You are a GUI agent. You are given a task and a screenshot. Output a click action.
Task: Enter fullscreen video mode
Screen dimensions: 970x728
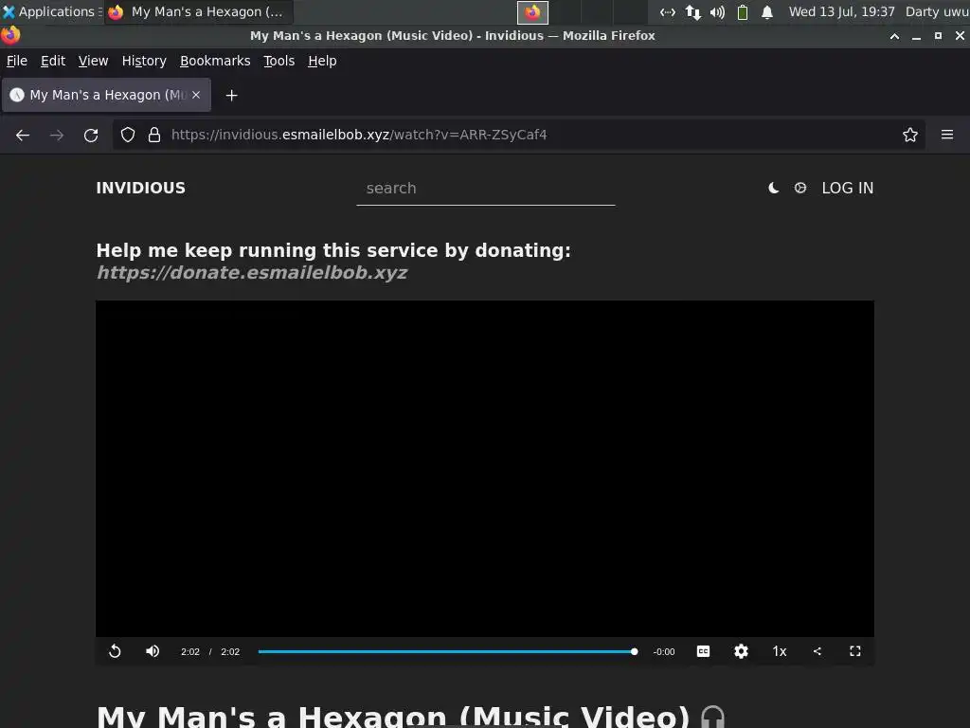855,651
